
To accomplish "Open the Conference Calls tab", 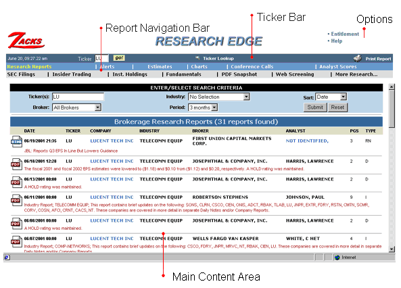I will pos(252,66).
